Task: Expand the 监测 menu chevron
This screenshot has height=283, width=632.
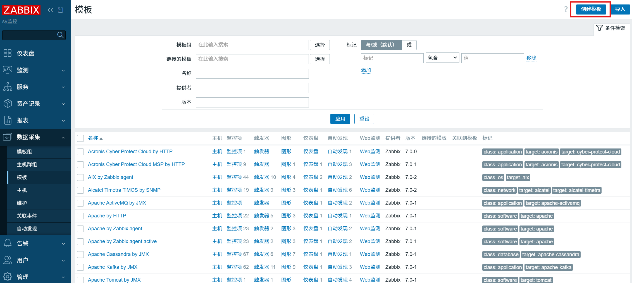Action: coord(63,70)
